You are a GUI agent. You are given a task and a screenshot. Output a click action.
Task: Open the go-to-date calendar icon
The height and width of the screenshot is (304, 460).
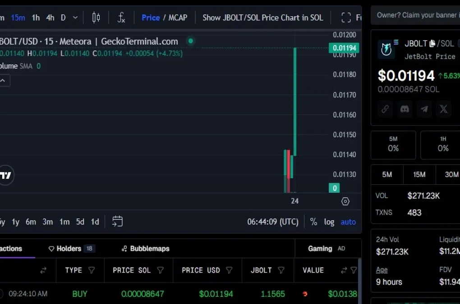click(x=117, y=222)
